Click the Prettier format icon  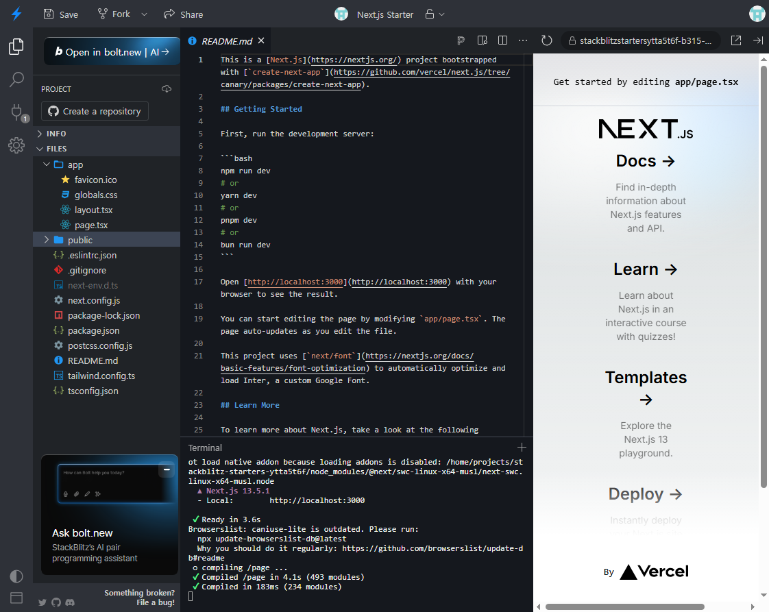(461, 40)
